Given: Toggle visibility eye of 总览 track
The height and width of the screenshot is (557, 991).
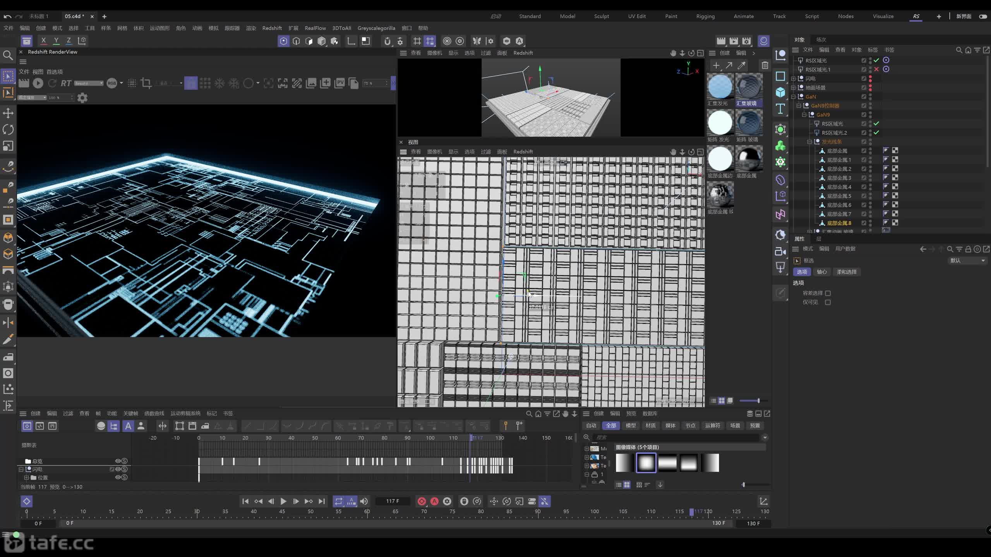Looking at the screenshot, I should (118, 461).
